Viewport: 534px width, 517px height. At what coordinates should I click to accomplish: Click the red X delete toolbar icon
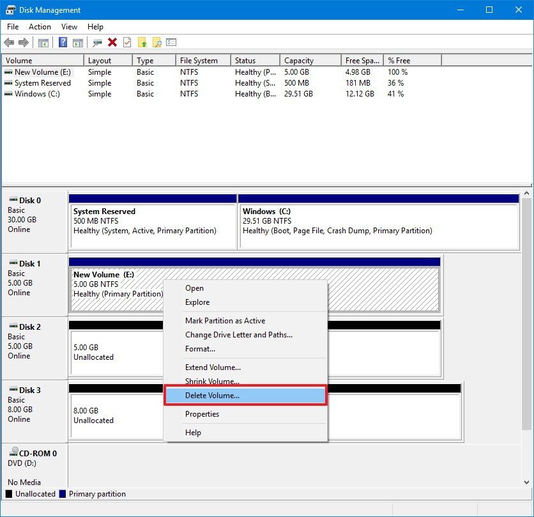coord(112,42)
